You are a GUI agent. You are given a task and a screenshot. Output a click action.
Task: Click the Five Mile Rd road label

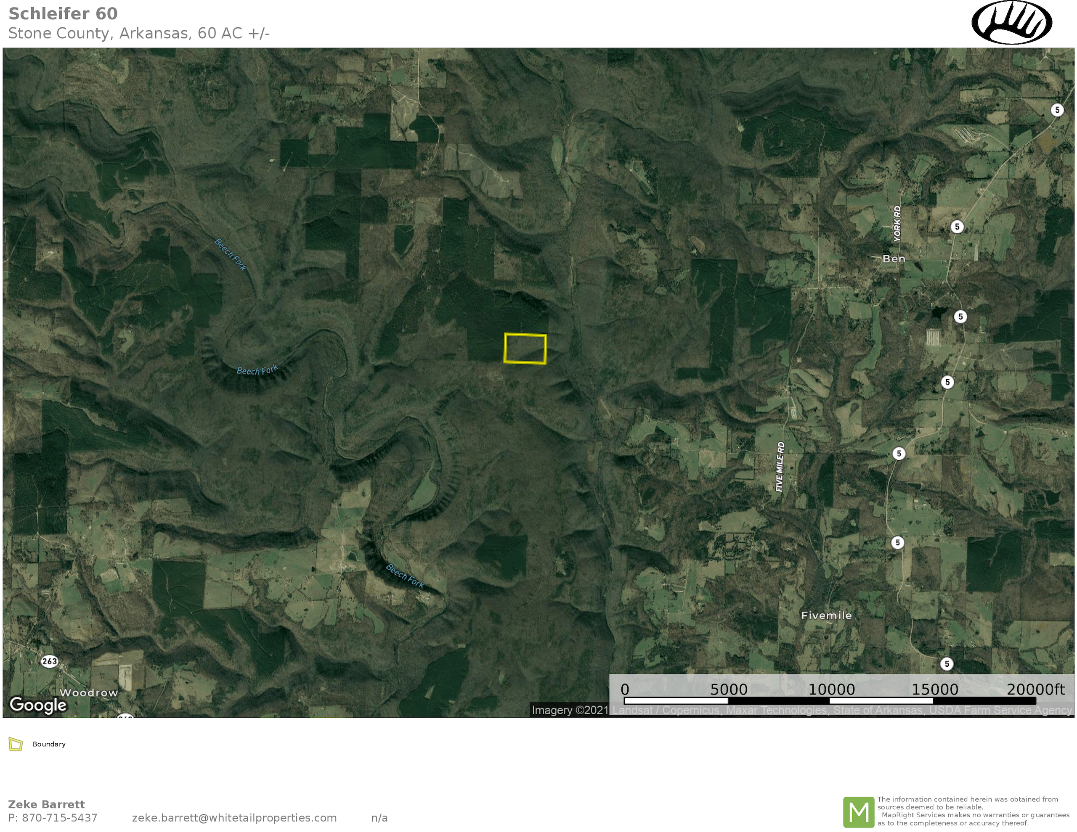[x=780, y=466]
